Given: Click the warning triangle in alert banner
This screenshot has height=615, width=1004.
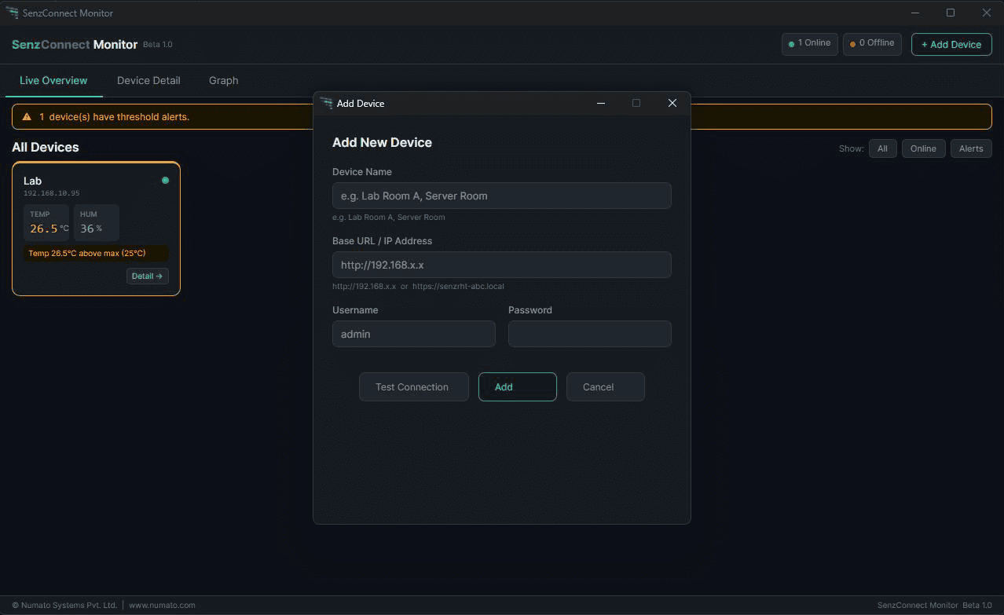Looking at the screenshot, I should (27, 117).
